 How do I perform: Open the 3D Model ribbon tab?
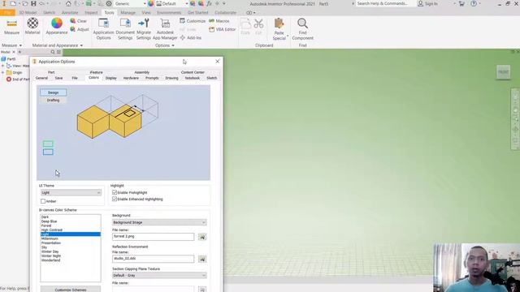click(28, 13)
